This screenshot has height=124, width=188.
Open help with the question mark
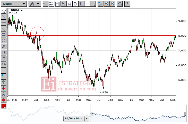(127, 4)
